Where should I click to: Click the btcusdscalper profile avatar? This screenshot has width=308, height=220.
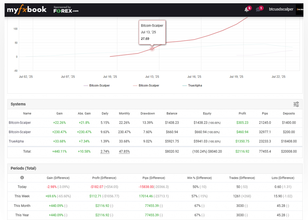[299, 9]
